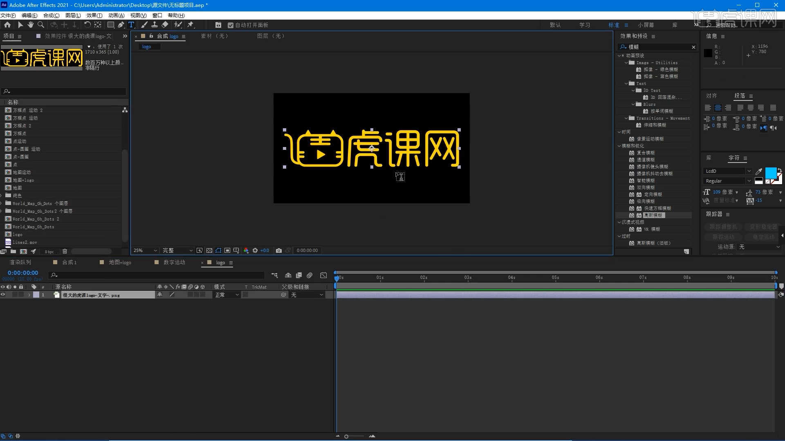
Task: Clear the effects search field
Action: [693, 47]
